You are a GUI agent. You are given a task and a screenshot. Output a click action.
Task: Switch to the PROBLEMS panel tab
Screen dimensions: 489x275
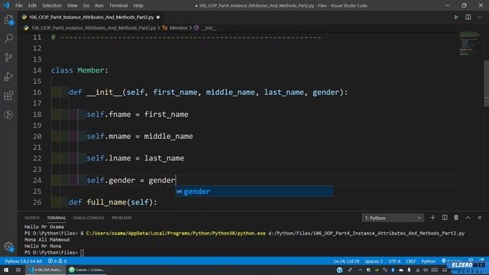point(121,218)
